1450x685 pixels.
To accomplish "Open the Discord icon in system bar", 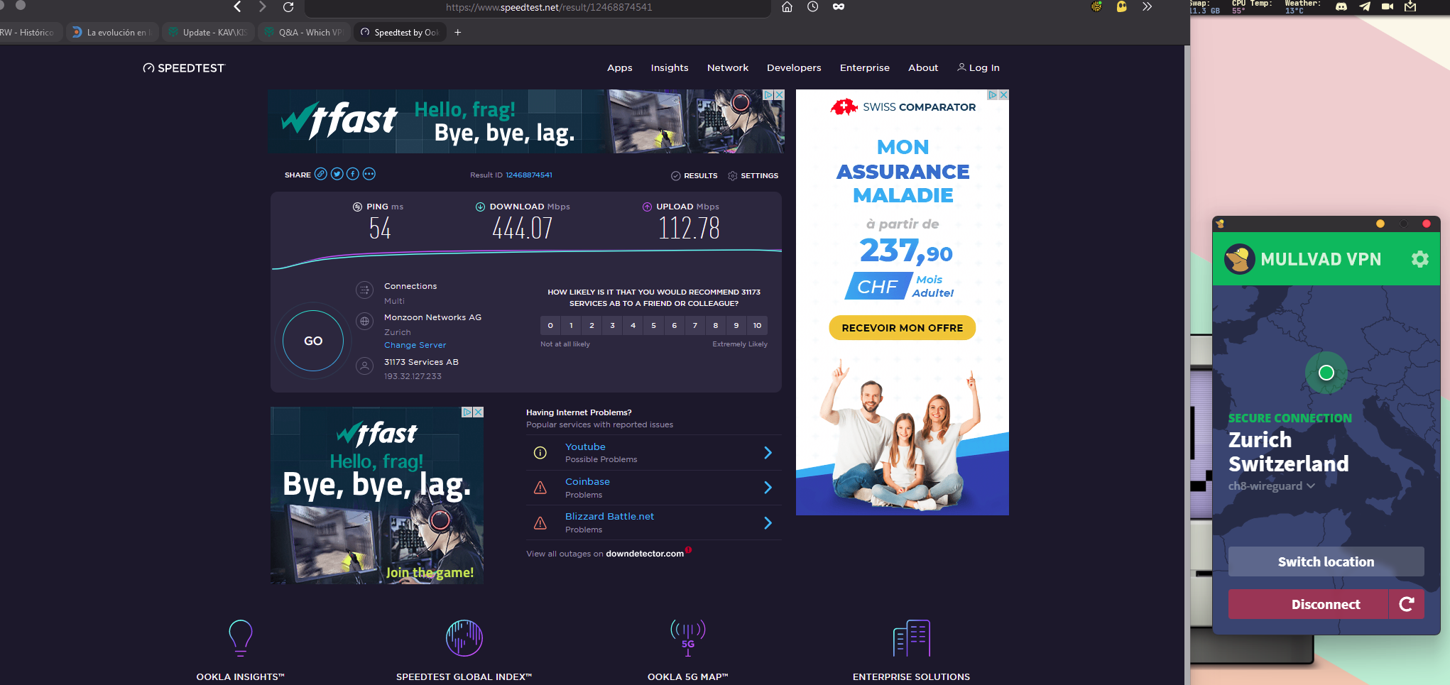I will click(x=1341, y=6).
